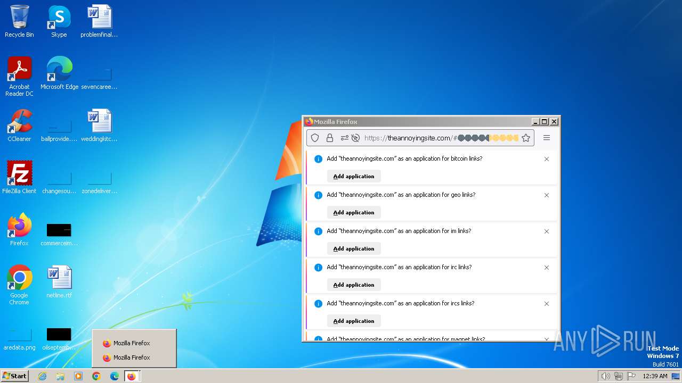Dismiss the geo links notification
682x383 pixels.
[546, 195]
